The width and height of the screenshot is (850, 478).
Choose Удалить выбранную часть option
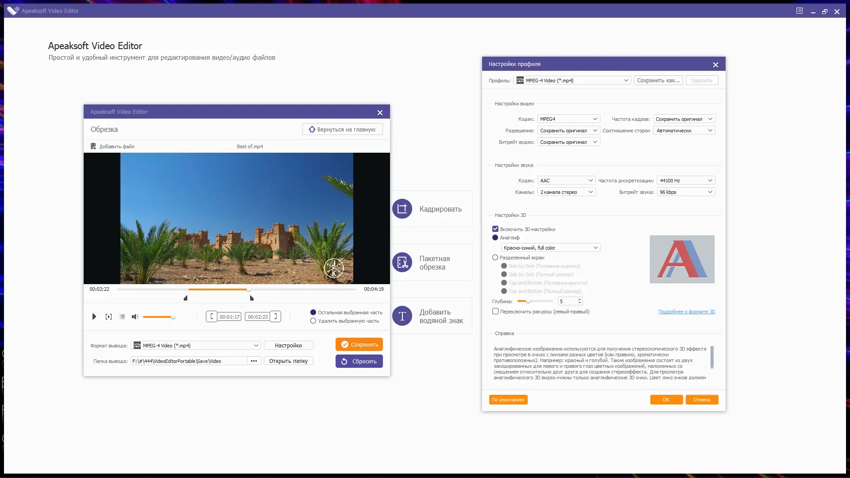[x=313, y=321]
